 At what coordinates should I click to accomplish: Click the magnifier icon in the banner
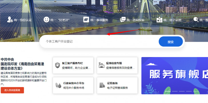tap(196, 20)
